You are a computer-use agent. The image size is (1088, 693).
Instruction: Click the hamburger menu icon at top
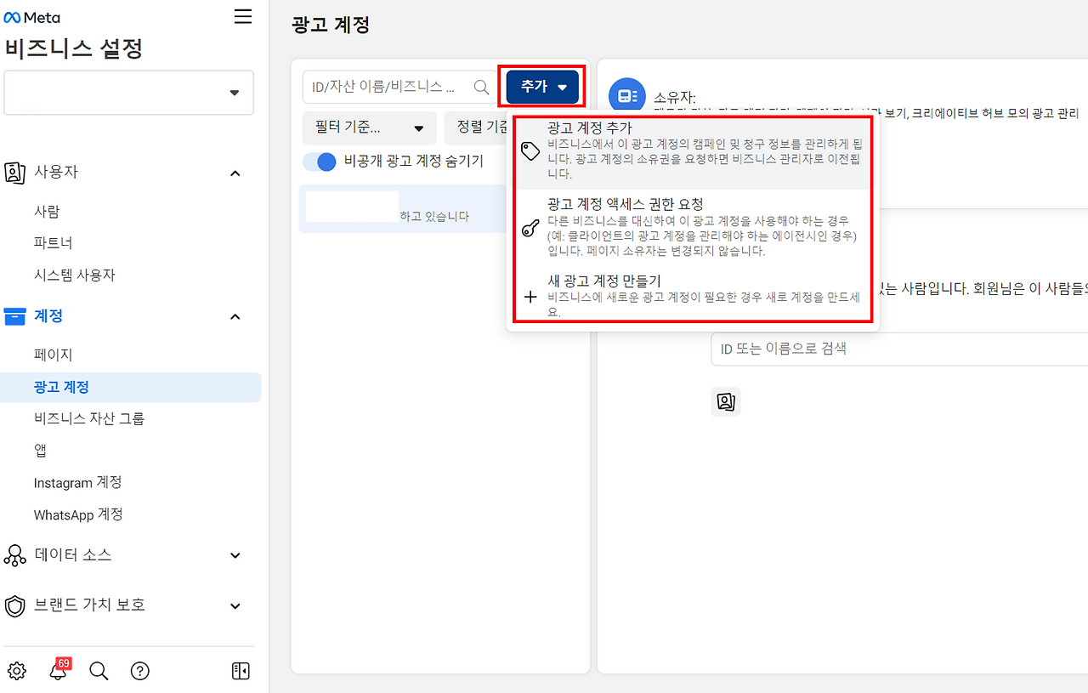coord(242,16)
